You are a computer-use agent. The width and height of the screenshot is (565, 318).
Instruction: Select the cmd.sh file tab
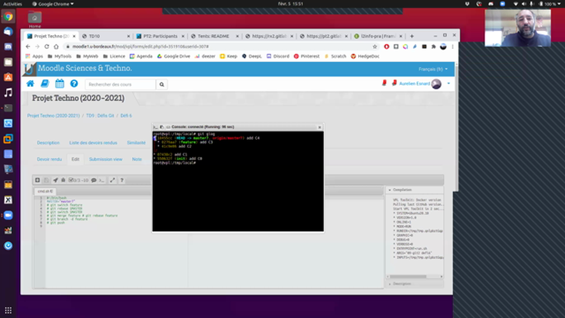(45, 191)
